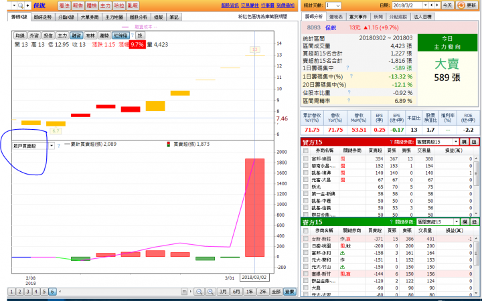Screen dimensions: 482x301
Task: Click the chart scroll thumb handle
Action: 184,292
